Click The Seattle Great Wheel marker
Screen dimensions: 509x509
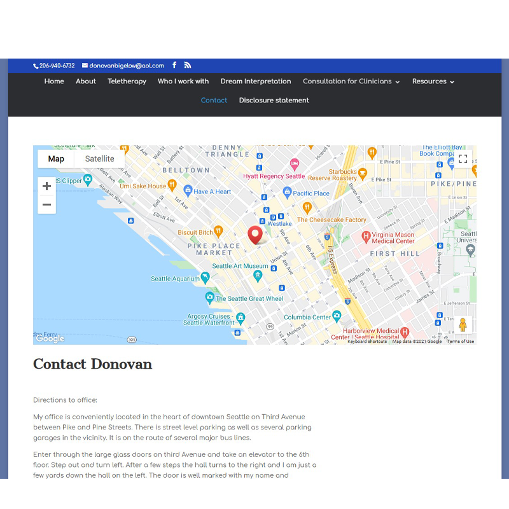[209, 297]
